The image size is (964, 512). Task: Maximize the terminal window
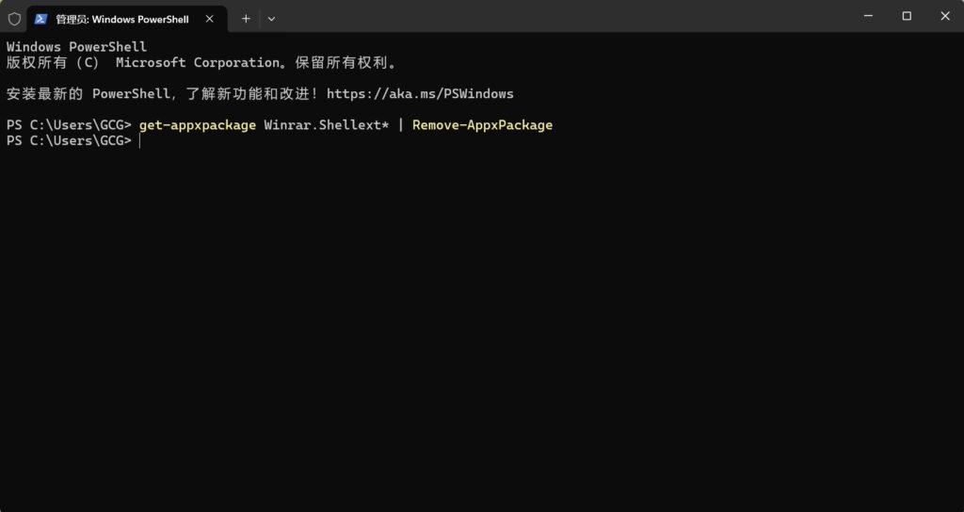coord(907,16)
